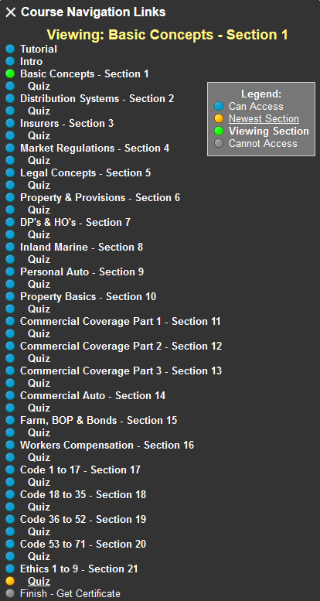Viewport: 320px width, 601px height.
Task: Click the blue dot for Personal Auto section
Action: tap(10, 271)
